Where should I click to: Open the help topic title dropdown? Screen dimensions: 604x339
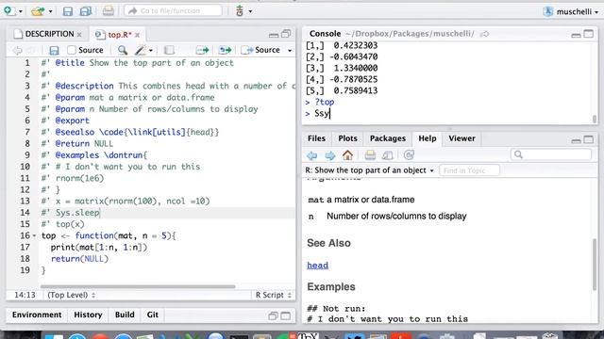369,170
